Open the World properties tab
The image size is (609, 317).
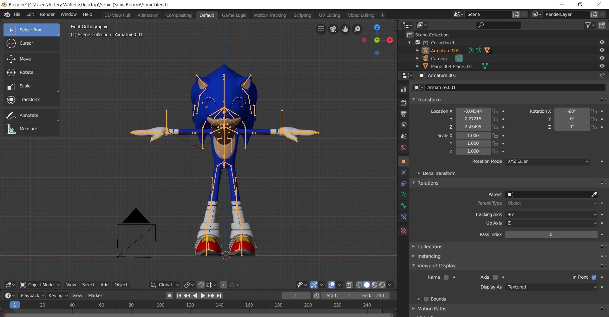(403, 147)
